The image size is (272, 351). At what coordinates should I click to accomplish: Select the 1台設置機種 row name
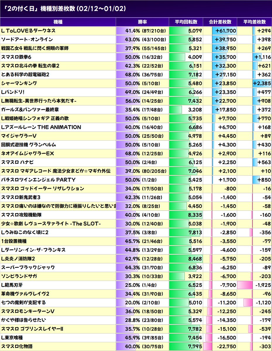click(14, 241)
